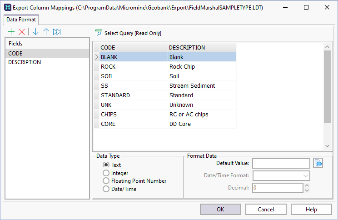This screenshot has width=338, height=220.
Task: Choose the Date/Time data type
Action: pos(106,189)
